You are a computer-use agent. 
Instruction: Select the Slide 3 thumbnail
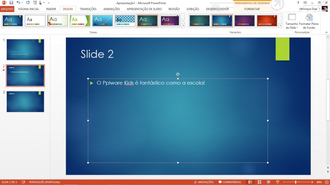25,102
